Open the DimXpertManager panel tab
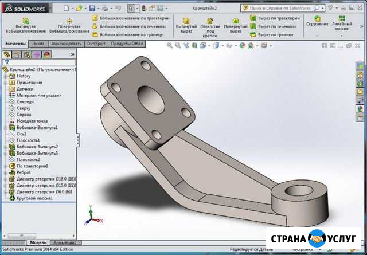Image resolution: width=367 pixels, height=255 pixels. 37,54
